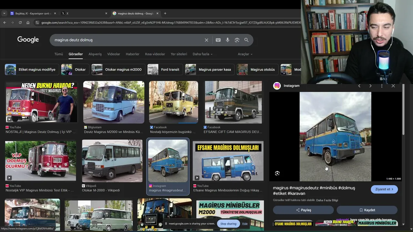Select the Magirus otobüs filter chip
This screenshot has height=232, width=413.
(x=257, y=70)
